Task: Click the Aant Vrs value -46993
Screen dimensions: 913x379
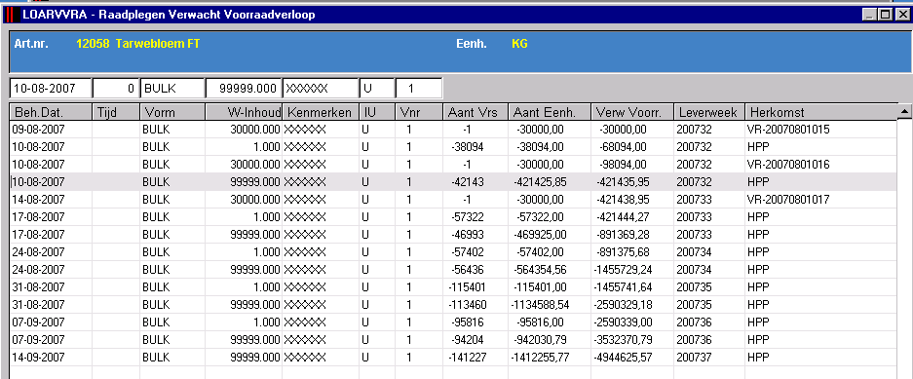Action: (x=468, y=235)
